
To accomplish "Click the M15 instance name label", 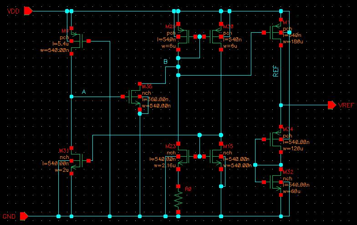I will [228, 146].
